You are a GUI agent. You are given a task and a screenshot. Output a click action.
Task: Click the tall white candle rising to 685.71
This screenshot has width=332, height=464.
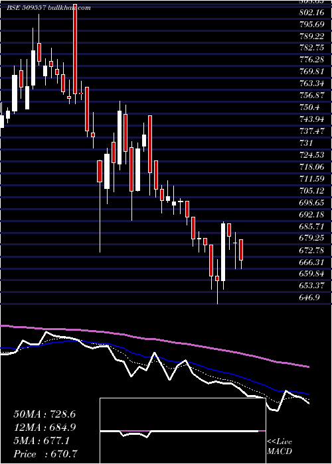click(x=223, y=252)
